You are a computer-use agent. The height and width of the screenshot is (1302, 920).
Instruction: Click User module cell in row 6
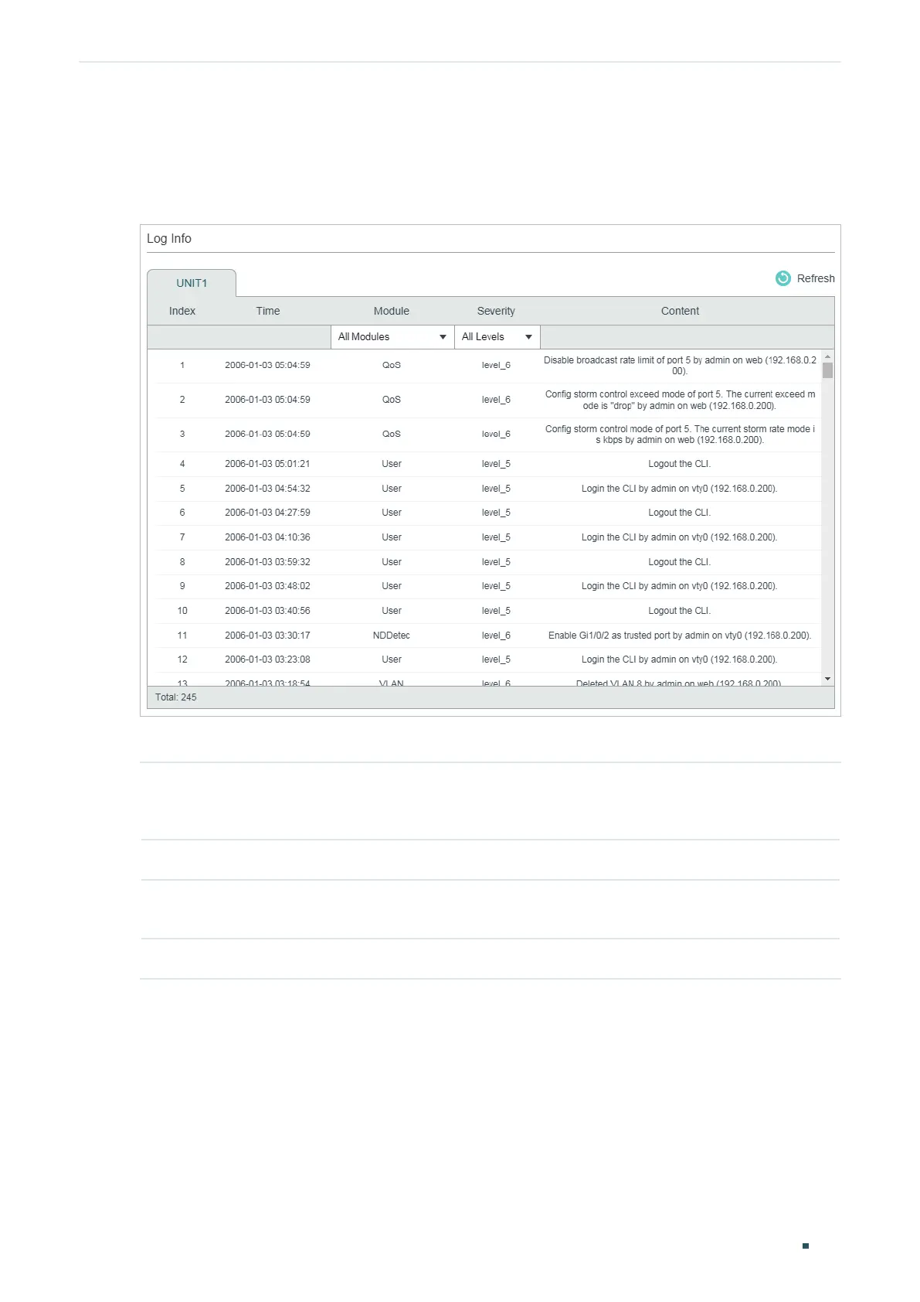pos(392,513)
